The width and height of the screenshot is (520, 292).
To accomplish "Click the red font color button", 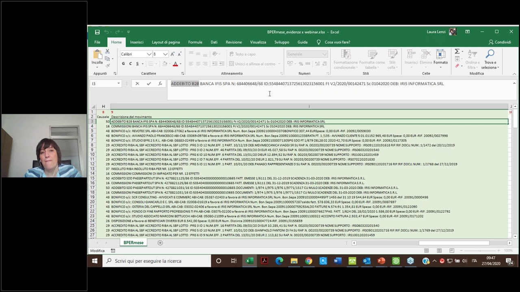I will click(175, 64).
